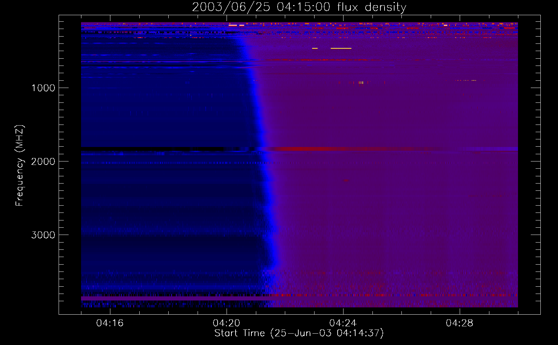Click the '04:16' time tick label
Viewport: 558px width, 345px height.
[x=110, y=323]
